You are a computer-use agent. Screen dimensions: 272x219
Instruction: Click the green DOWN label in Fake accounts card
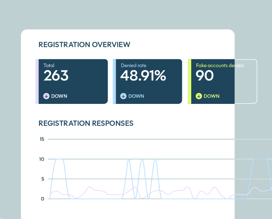coord(211,96)
